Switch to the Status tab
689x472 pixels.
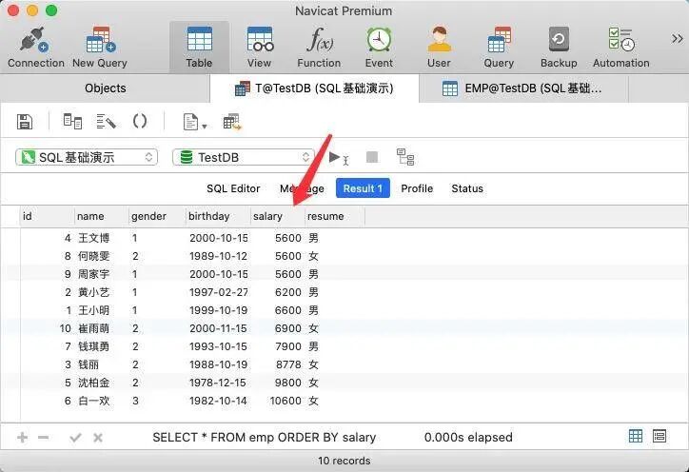click(x=467, y=188)
